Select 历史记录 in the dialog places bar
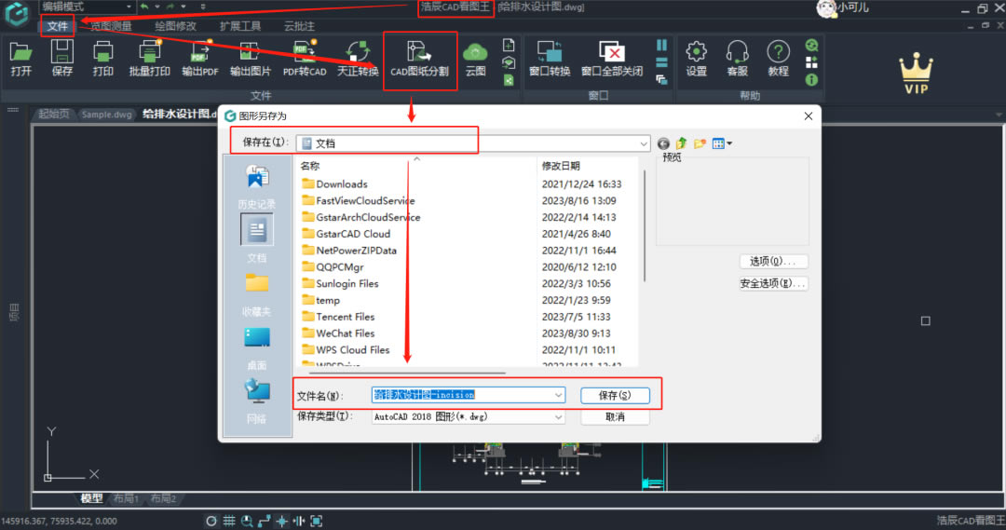 click(x=256, y=184)
